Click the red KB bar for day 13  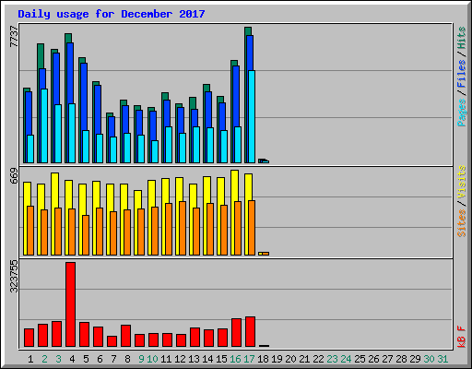tap(195, 338)
